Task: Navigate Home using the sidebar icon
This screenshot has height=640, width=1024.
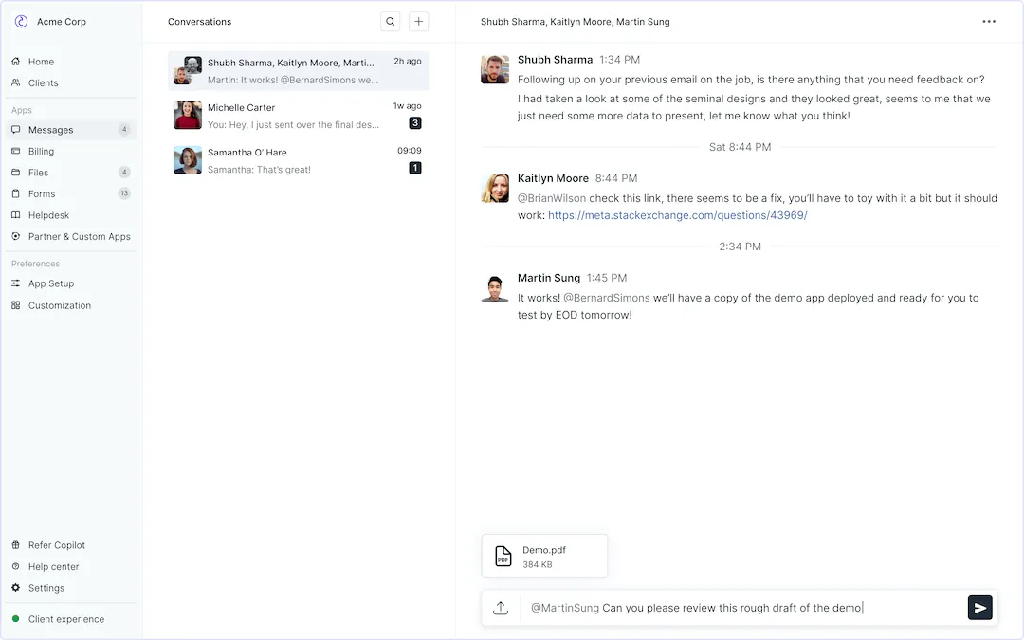Action: [x=16, y=61]
